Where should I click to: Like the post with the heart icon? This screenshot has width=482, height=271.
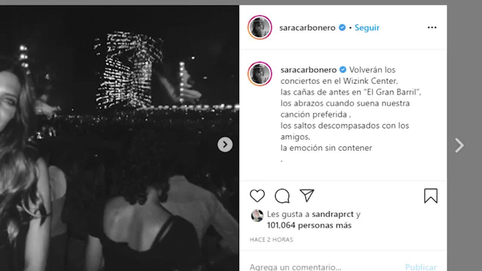[x=257, y=196]
